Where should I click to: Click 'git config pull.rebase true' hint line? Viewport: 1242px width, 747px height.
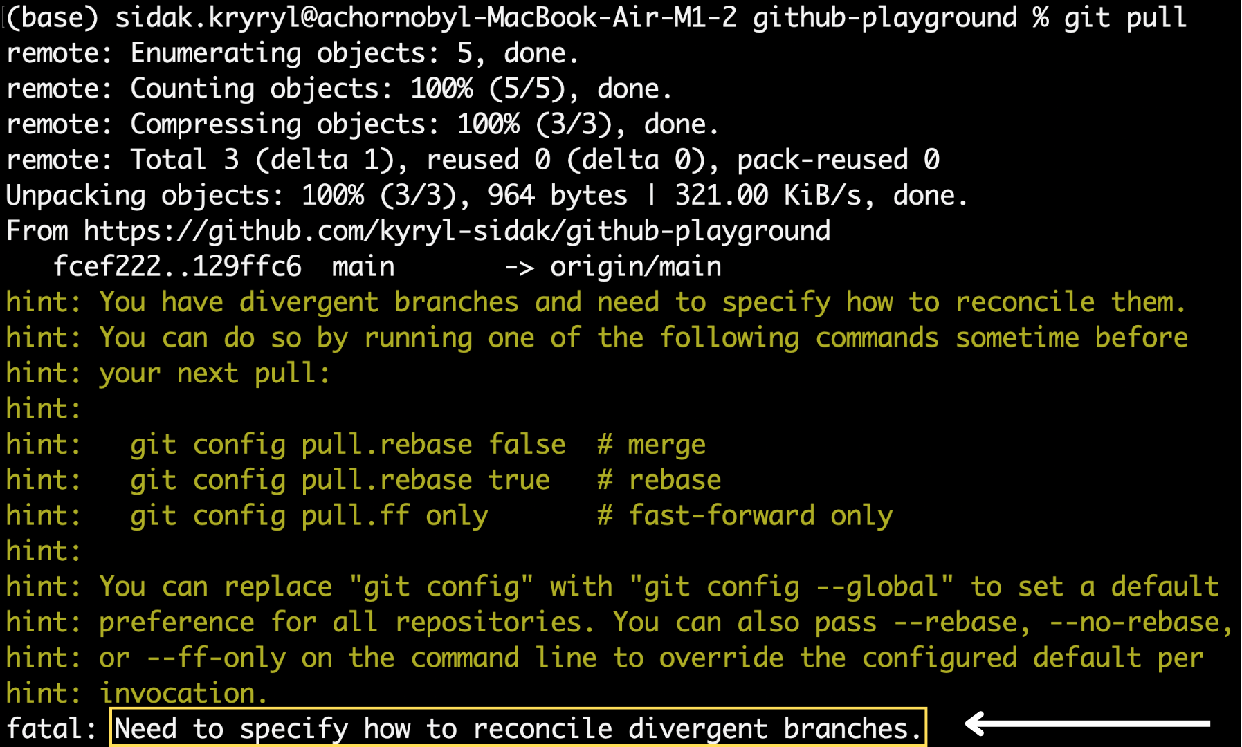tap(340, 480)
